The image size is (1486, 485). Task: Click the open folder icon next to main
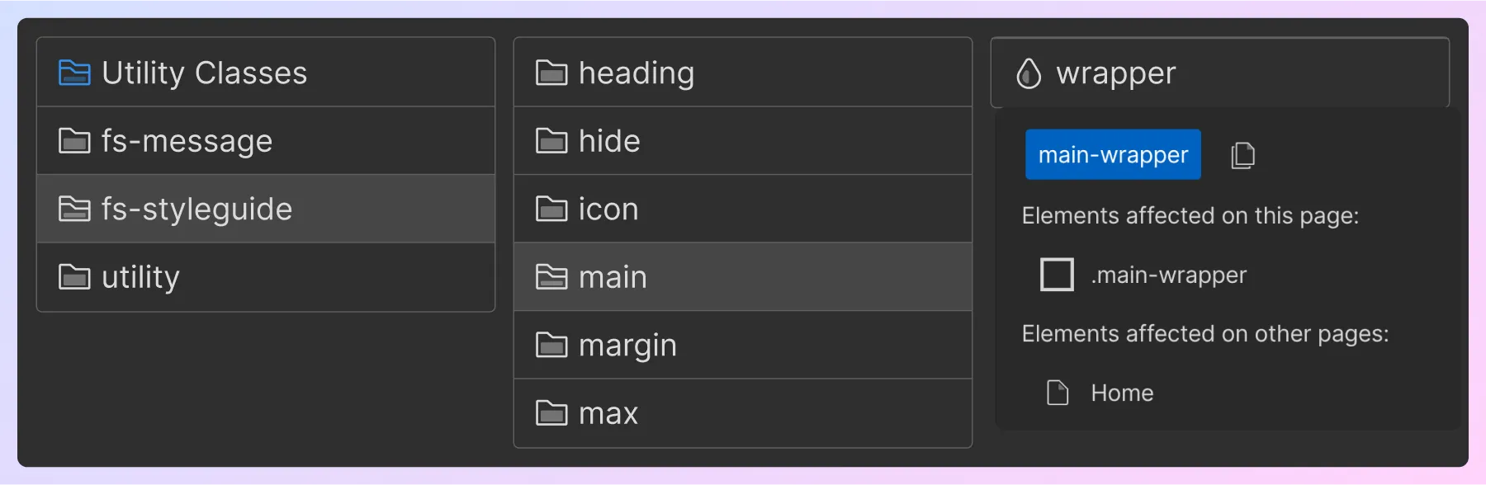(x=551, y=277)
